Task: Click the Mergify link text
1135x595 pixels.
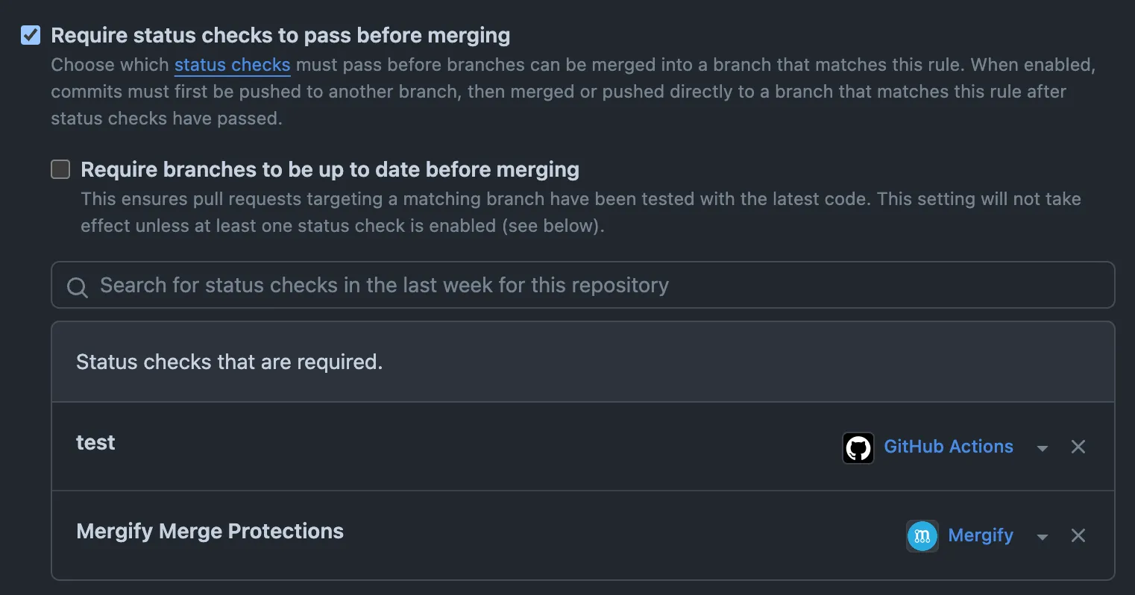Action: coord(981,536)
